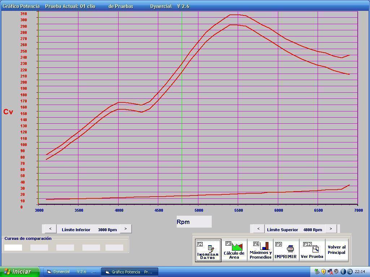Image resolution: width=370 pixels, height=277 pixels.
Task: Select first white comparison curve box
Action: click(13, 247)
